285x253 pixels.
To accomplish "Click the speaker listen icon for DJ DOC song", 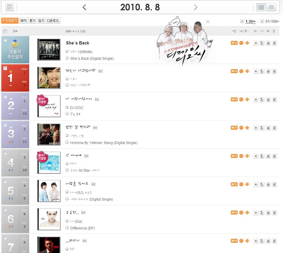I will click(247, 100).
